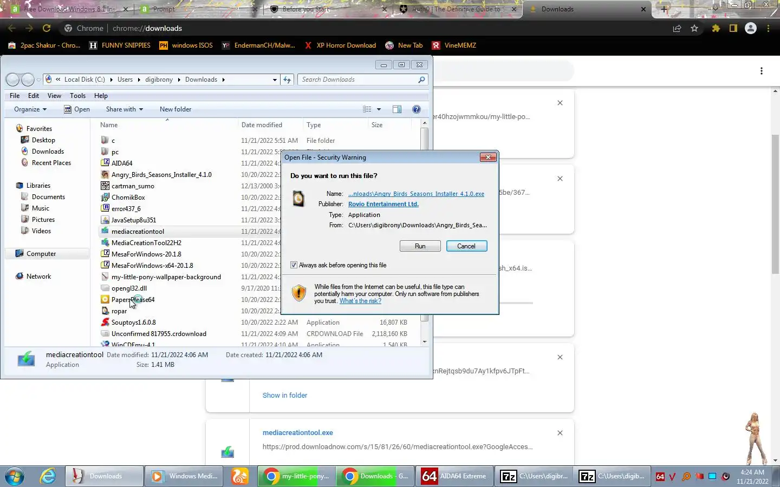Switch to AIDA64 Extreme taskbar item
This screenshot has height=487, width=780.
[454, 476]
